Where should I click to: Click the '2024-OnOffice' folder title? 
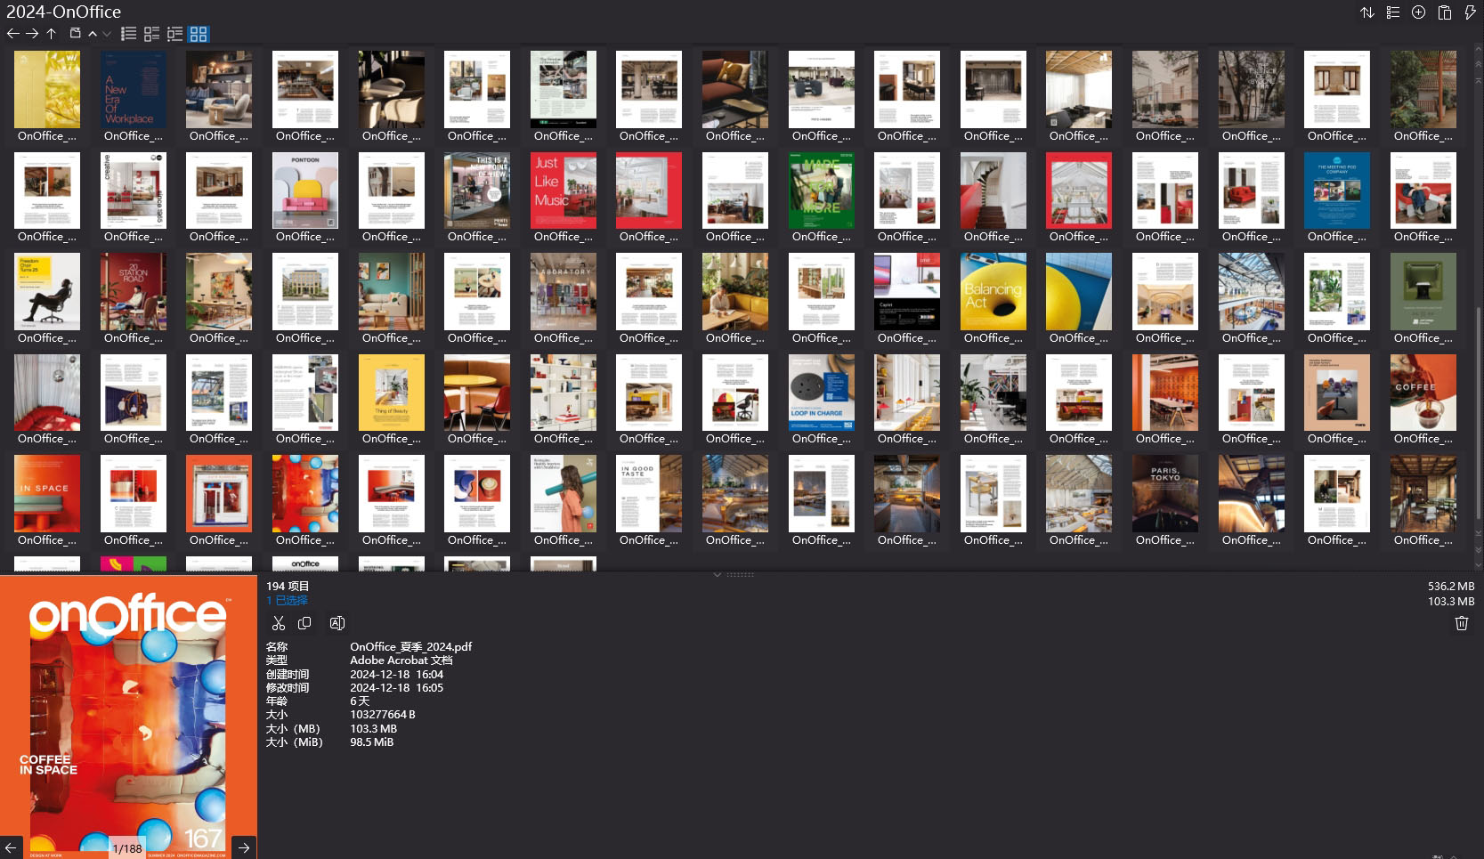(63, 12)
